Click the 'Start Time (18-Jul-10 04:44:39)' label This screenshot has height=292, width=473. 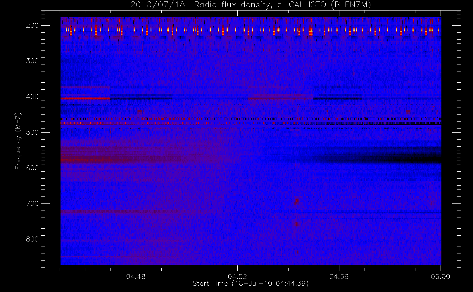[x=251, y=284]
